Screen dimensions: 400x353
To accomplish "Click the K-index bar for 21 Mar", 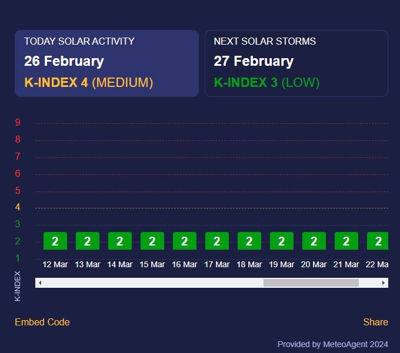I will pos(346,241).
